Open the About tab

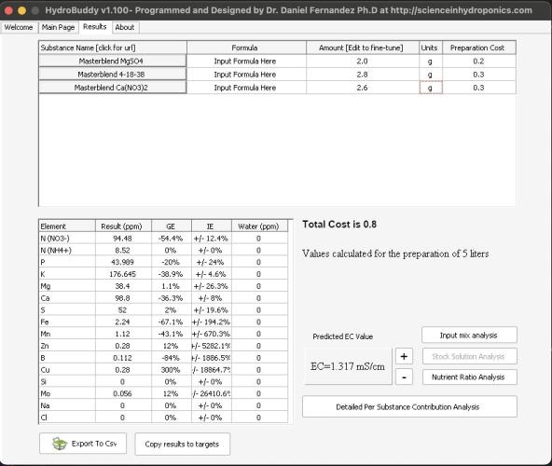[125, 27]
